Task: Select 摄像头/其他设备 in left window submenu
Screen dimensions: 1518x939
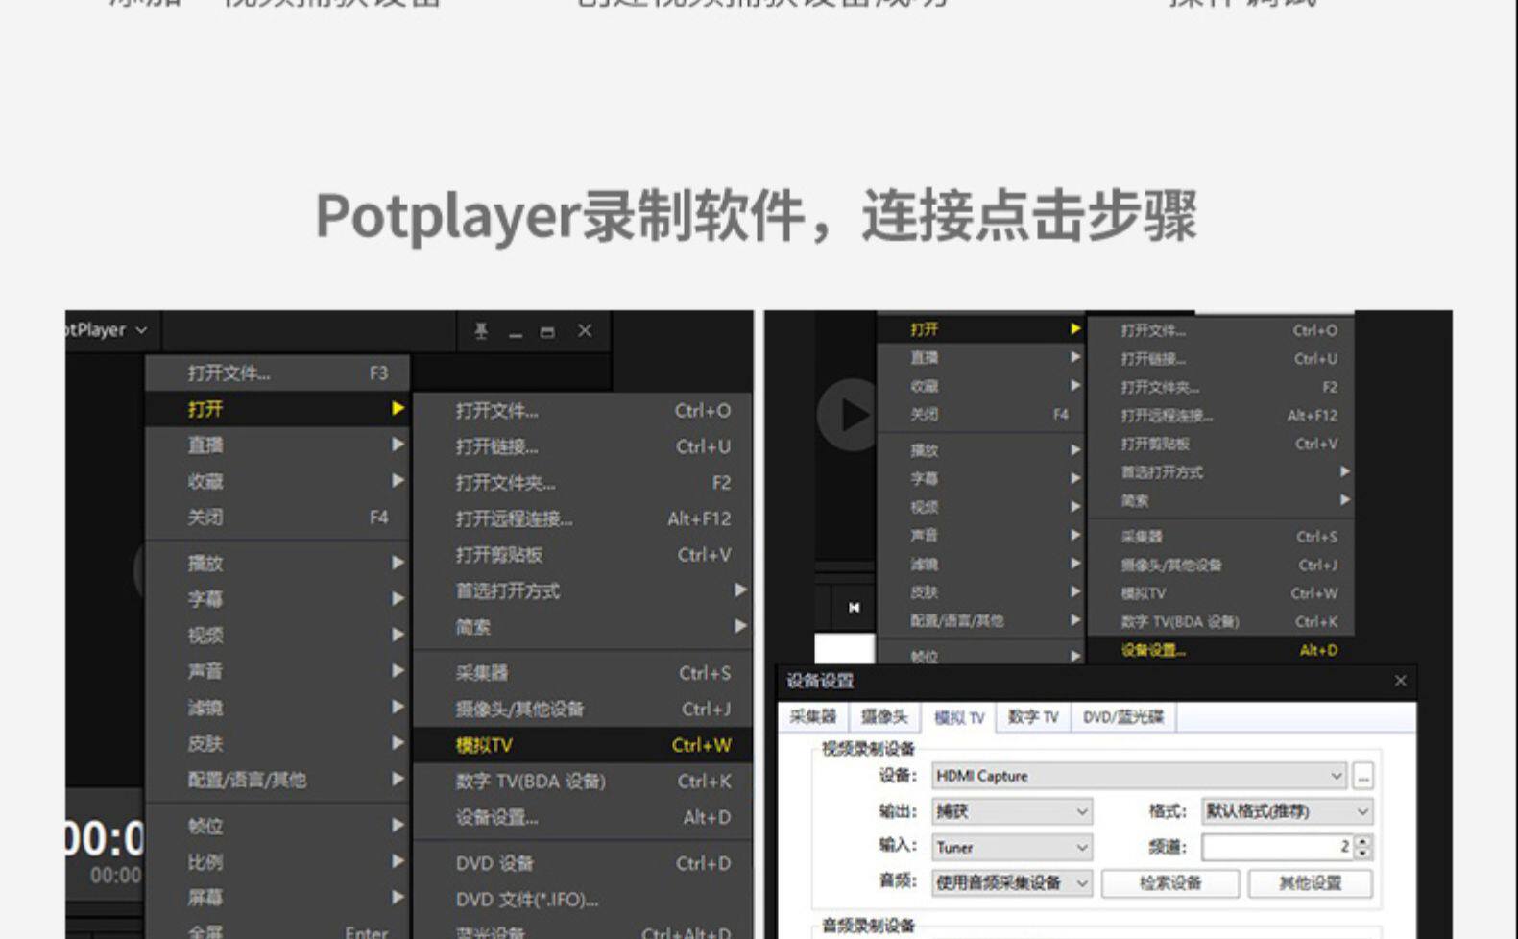Action: pyautogui.click(x=583, y=709)
